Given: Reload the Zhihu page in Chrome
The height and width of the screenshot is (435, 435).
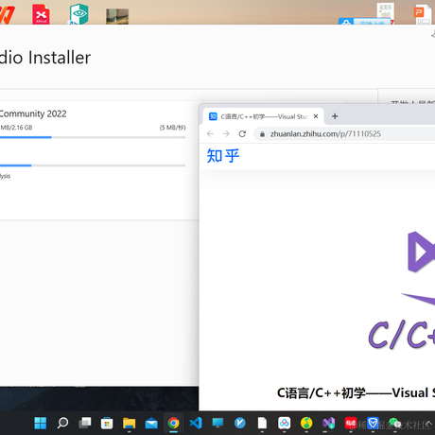Looking at the screenshot, I should coord(242,134).
